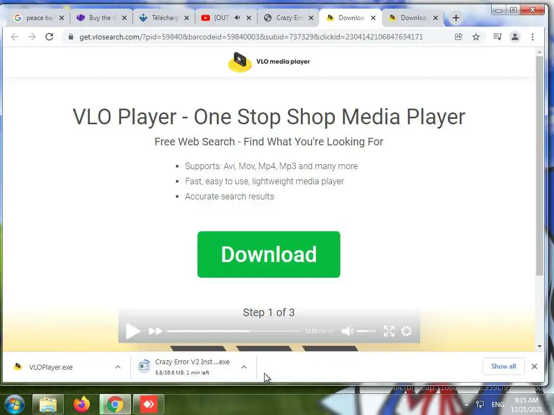Screen dimensions: 554x415
Task: Close the 'Télécharg' tab
Action: click(187, 18)
